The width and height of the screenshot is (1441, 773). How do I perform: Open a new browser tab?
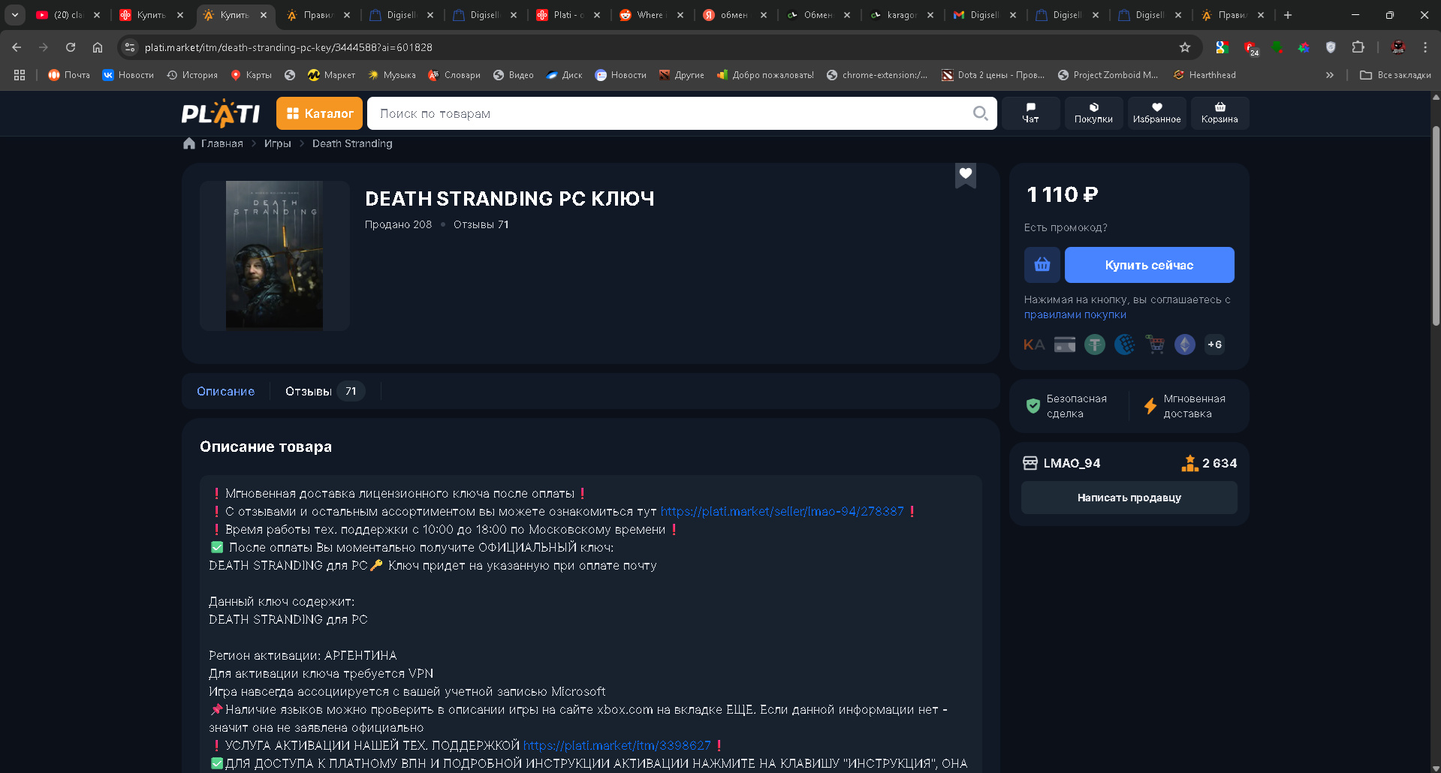tap(1288, 15)
